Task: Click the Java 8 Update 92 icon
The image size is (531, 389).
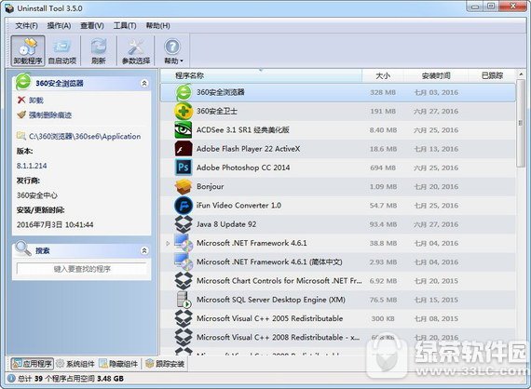Action: [x=184, y=224]
